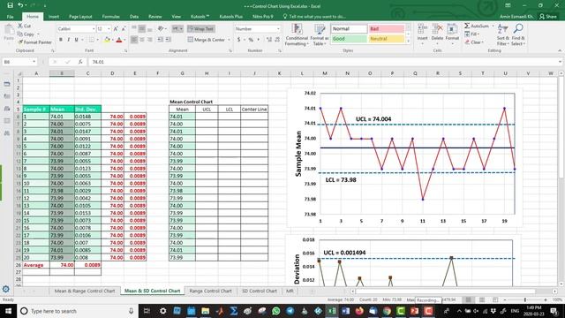Activate the Format Painter

pos(34,42)
